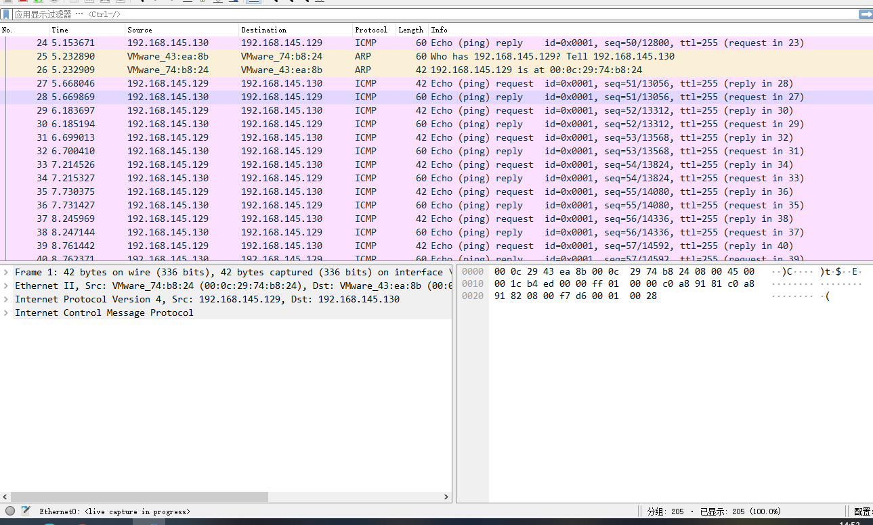Click 'Ethernet0: <live capture in progress>' status text
Viewport: 873px width, 525px height.
[x=114, y=511]
